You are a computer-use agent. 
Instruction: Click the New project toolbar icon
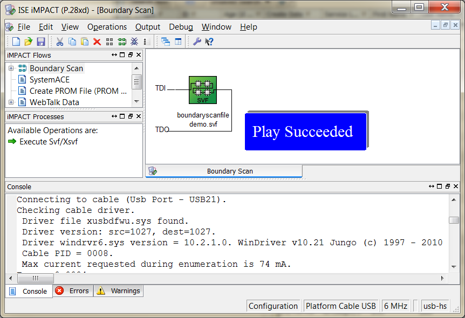(x=16, y=42)
